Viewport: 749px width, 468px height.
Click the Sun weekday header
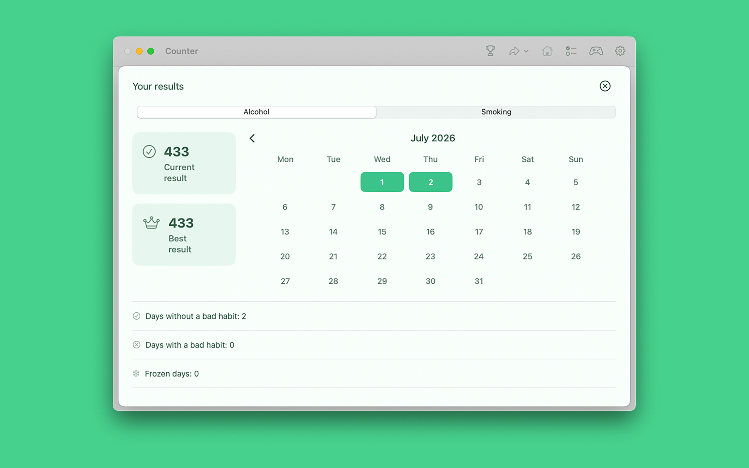pyautogui.click(x=576, y=159)
